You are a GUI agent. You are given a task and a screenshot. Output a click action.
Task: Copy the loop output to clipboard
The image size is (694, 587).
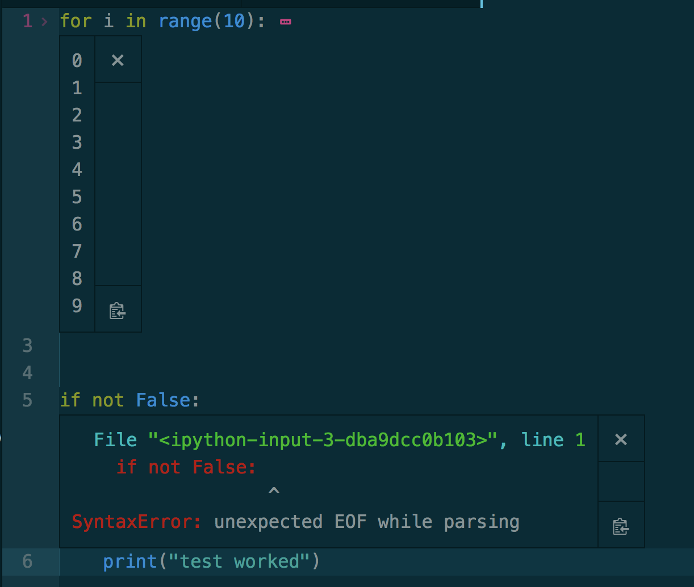pos(118,311)
